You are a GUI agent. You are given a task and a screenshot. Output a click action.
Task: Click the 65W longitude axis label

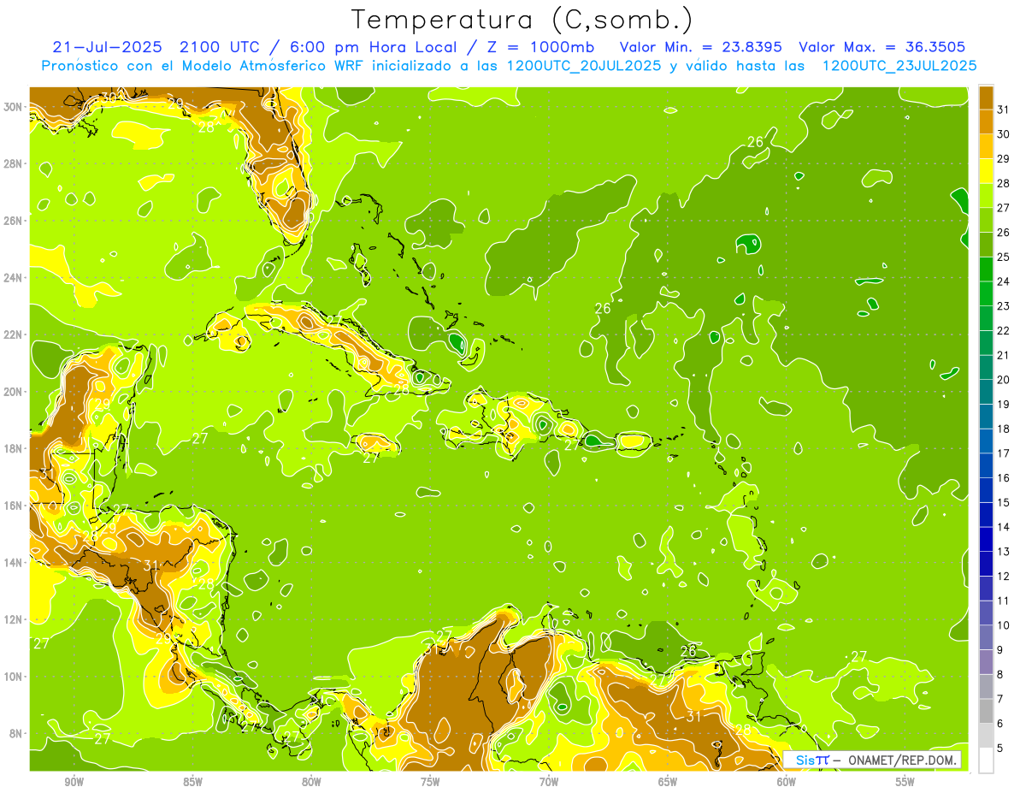click(x=668, y=782)
